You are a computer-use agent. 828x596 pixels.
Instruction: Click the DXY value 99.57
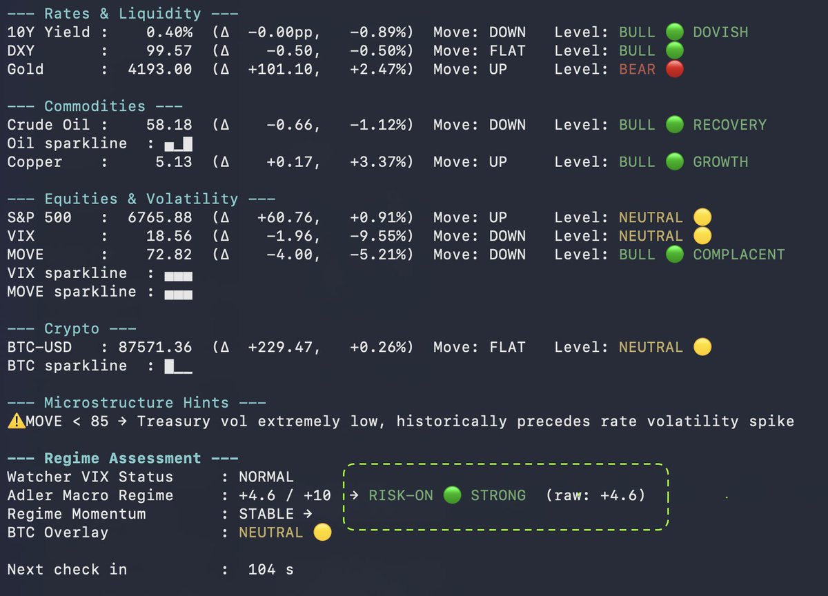tap(169, 50)
